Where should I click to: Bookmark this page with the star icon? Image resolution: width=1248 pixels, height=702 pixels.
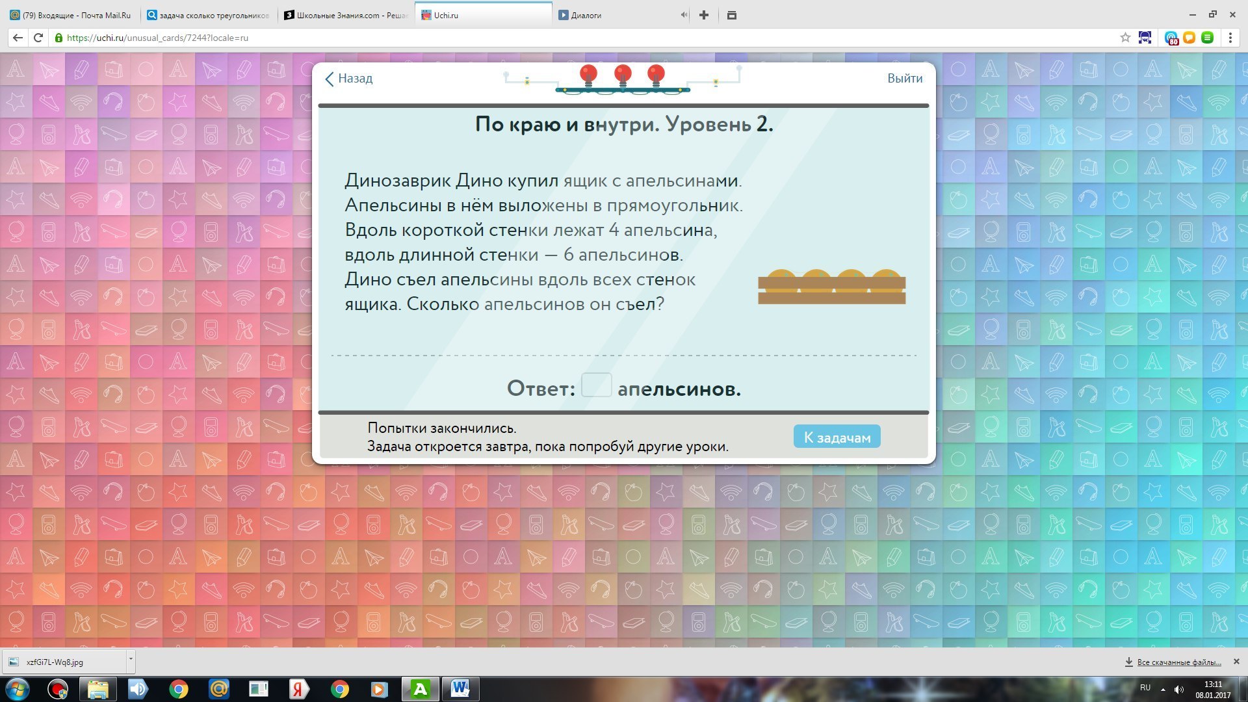click(x=1125, y=38)
